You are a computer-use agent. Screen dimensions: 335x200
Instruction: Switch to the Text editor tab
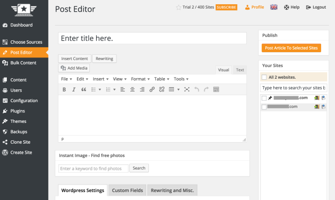[240, 70]
